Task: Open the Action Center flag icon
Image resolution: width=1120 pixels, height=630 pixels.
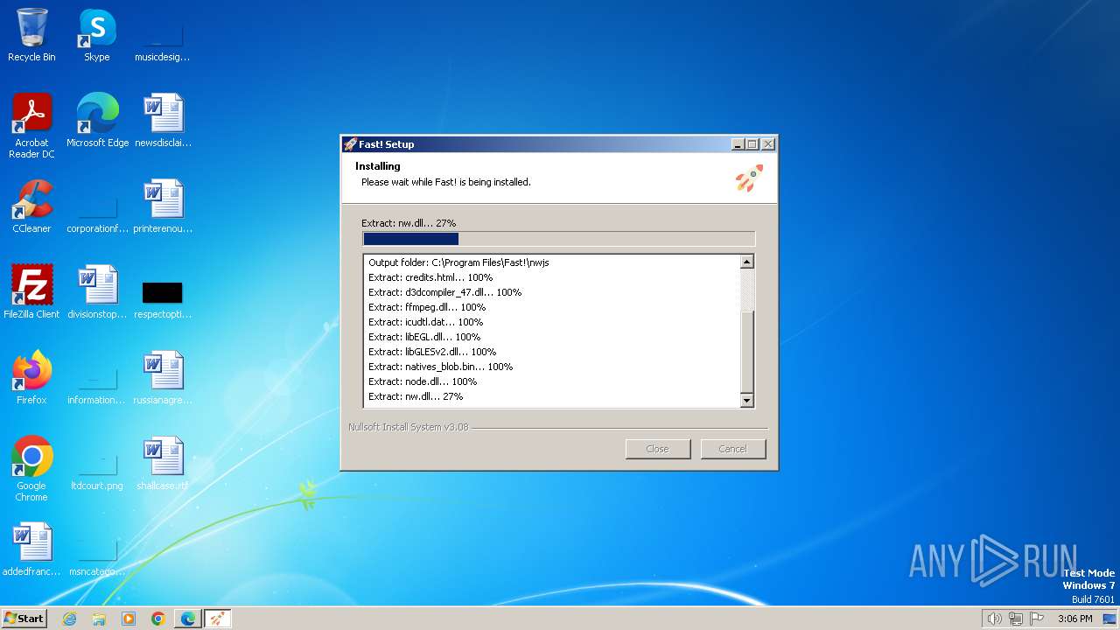Action: 1037,619
